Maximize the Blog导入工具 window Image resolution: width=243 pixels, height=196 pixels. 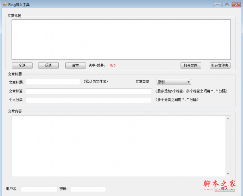point(227,5)
